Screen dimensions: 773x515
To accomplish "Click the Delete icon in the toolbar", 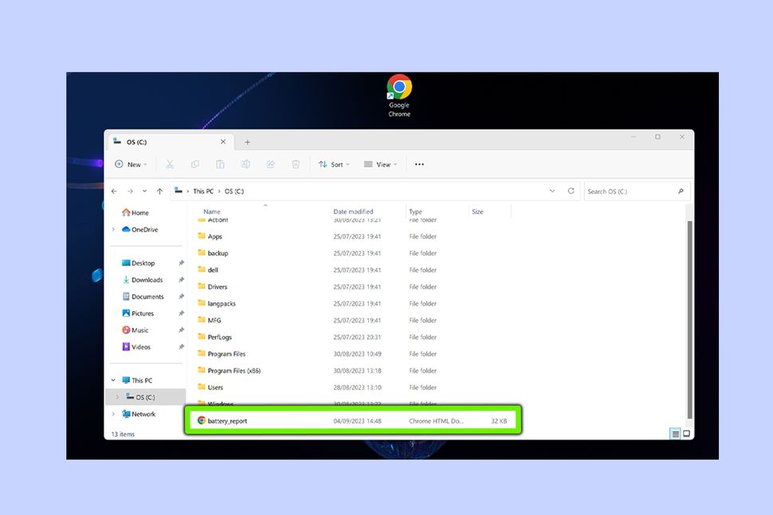I will click(296, 164).
